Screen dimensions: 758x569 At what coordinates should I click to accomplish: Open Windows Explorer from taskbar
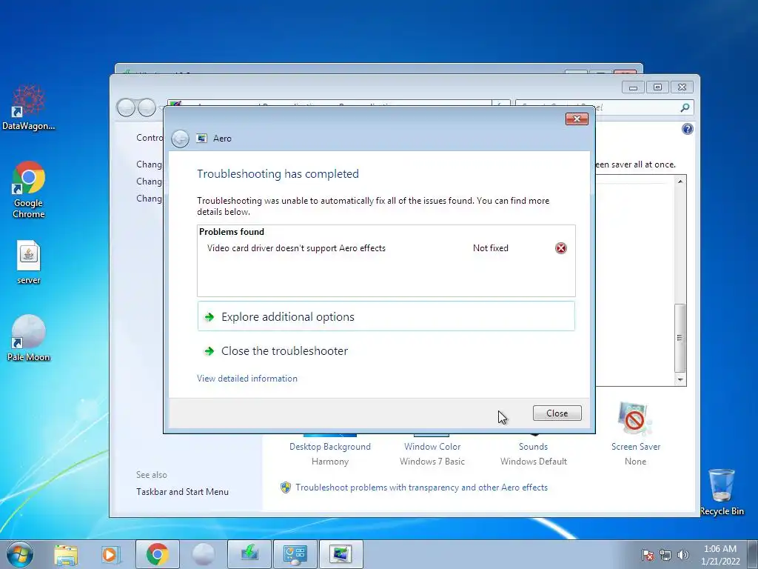pos(66,554)
